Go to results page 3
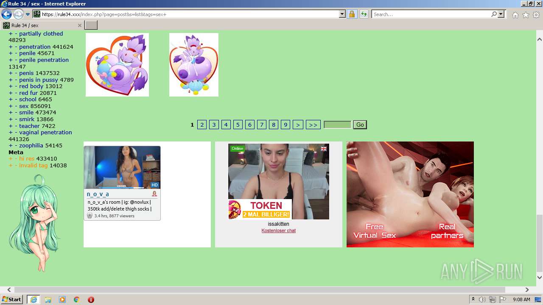 coord(214,125)
